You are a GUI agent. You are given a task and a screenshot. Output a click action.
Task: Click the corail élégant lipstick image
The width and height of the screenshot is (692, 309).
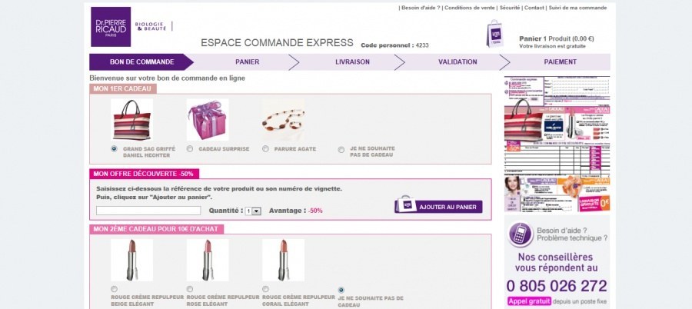tap(283, 260)
